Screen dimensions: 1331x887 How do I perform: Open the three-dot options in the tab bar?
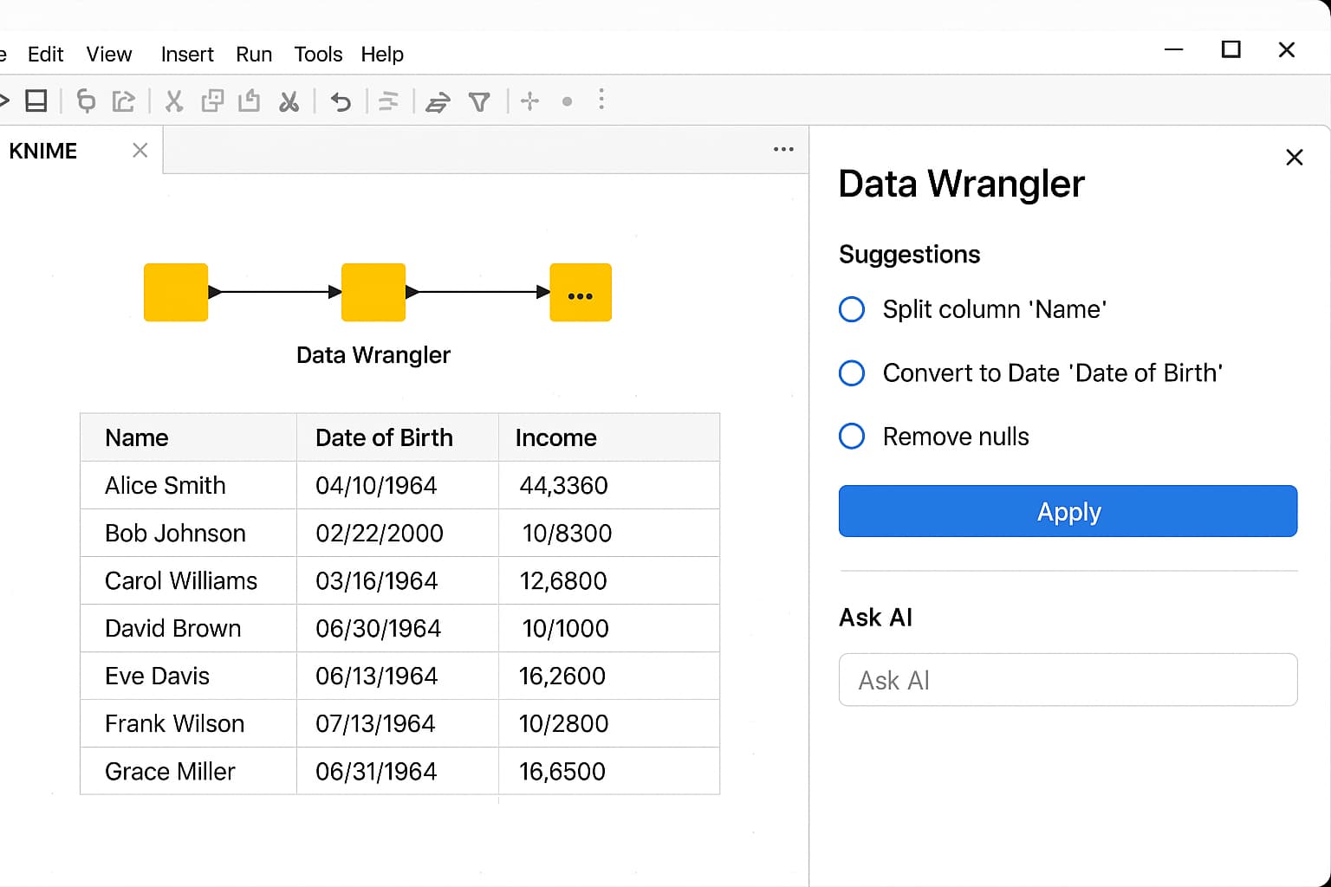click(783, 149)
